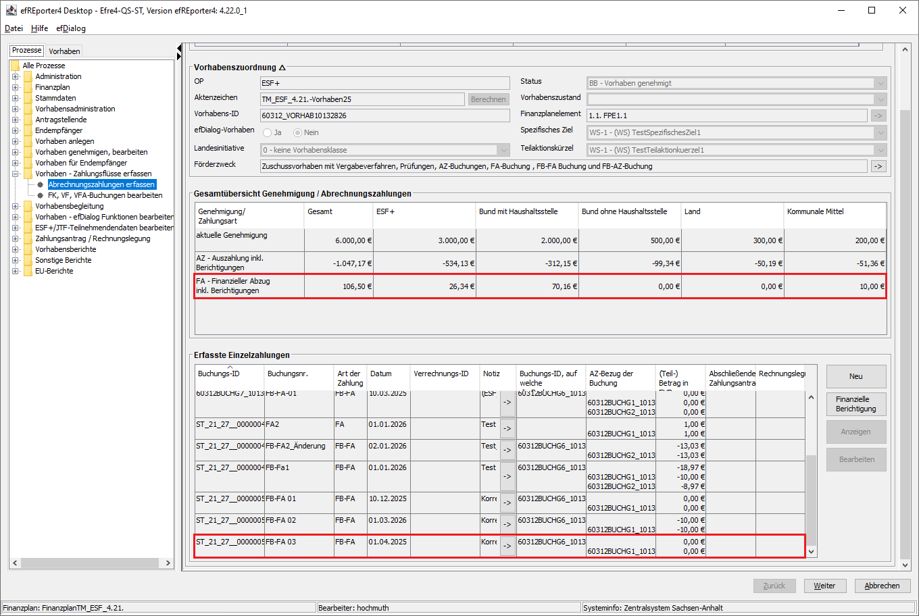919x616 pixels.
Task: Select the Nein radio button for efDialog-Vorhaben
Action: click(x=297, y=132)
